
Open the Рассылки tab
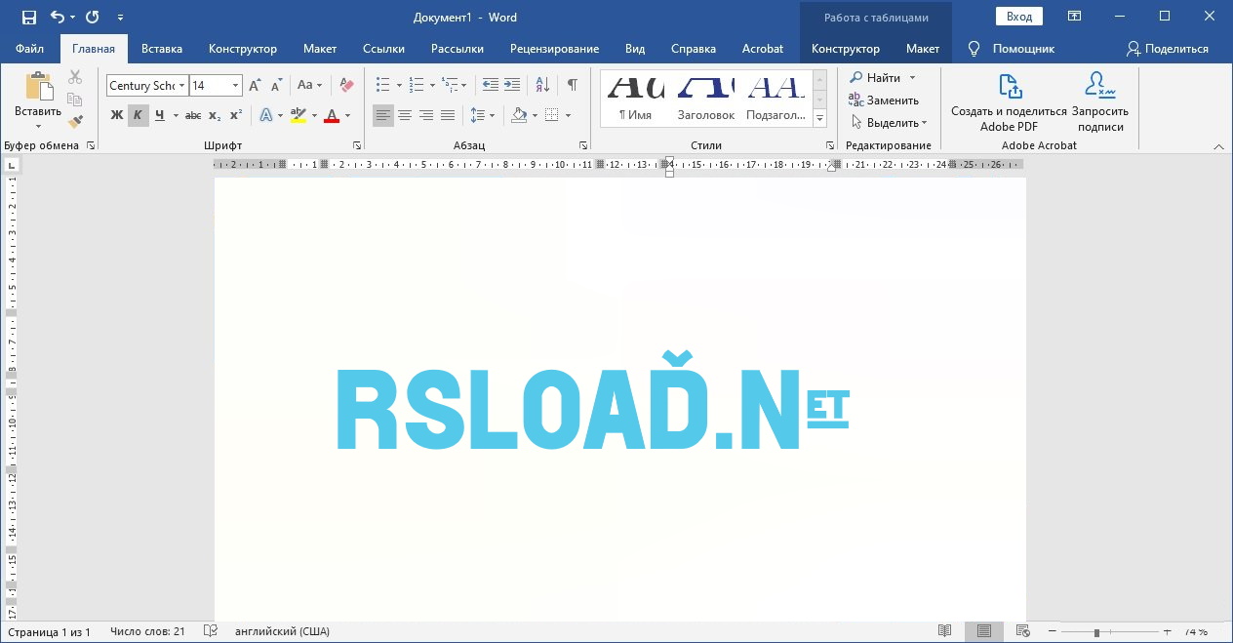pos(457,49)
